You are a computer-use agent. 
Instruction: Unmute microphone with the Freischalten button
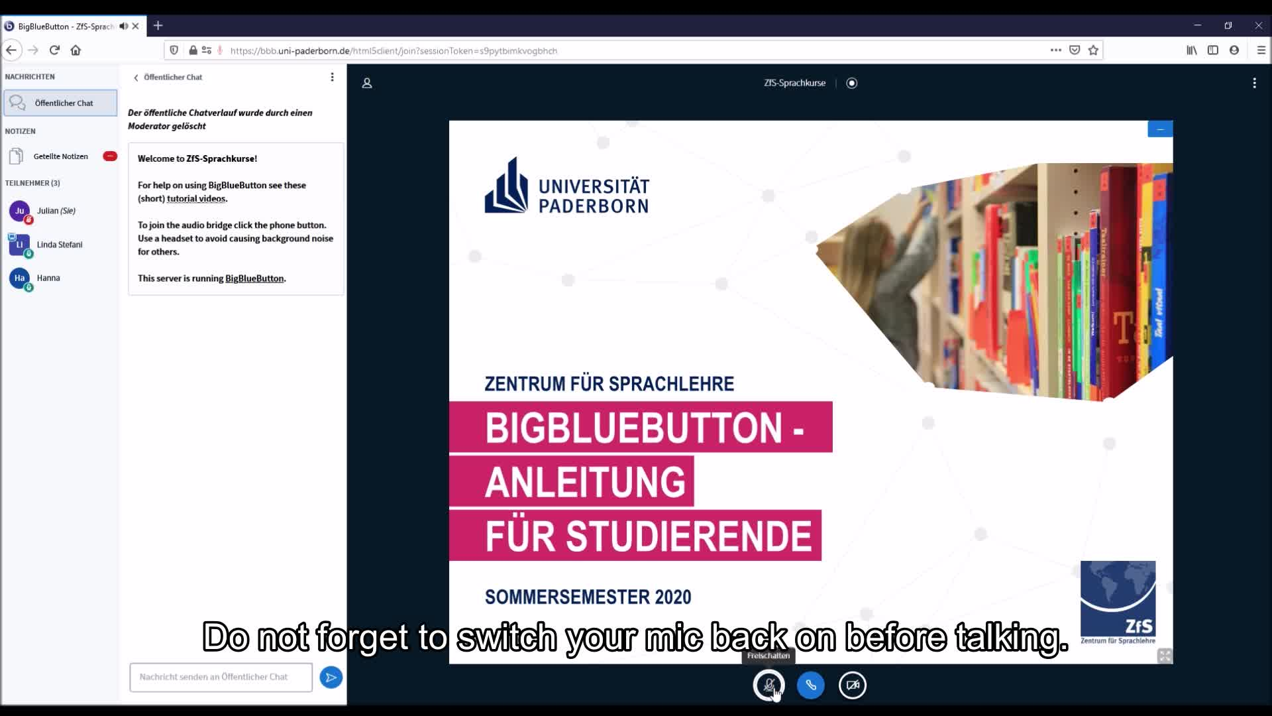click(768, 685)
